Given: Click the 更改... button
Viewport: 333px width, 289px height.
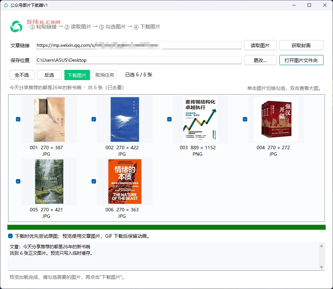Looking at the screenshot, I should click(260, 60).
